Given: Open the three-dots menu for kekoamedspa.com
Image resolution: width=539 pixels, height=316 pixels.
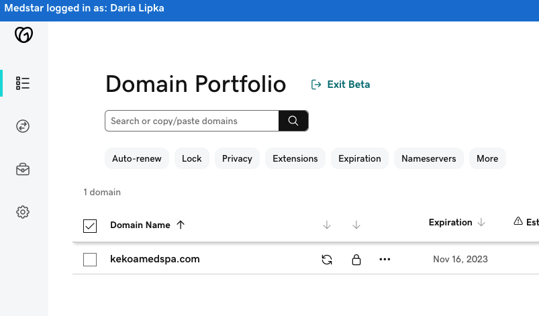Looking at the screenshot, I should tap(385, 260).
